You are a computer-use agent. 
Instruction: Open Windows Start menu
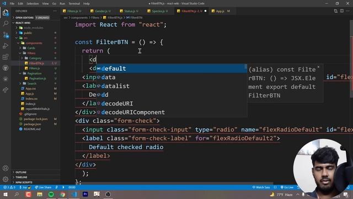[x=6, y=195]
